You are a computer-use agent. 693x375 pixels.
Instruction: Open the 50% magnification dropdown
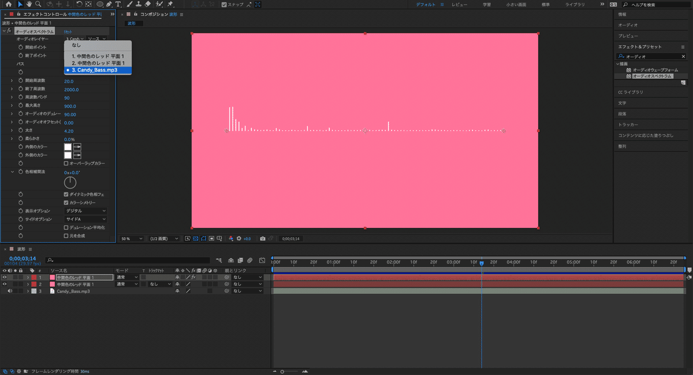(x=132, y=238)
